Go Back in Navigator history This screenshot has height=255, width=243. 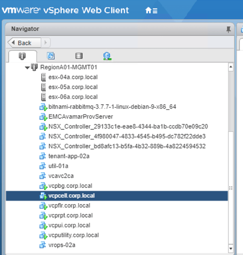click(24, 43)
